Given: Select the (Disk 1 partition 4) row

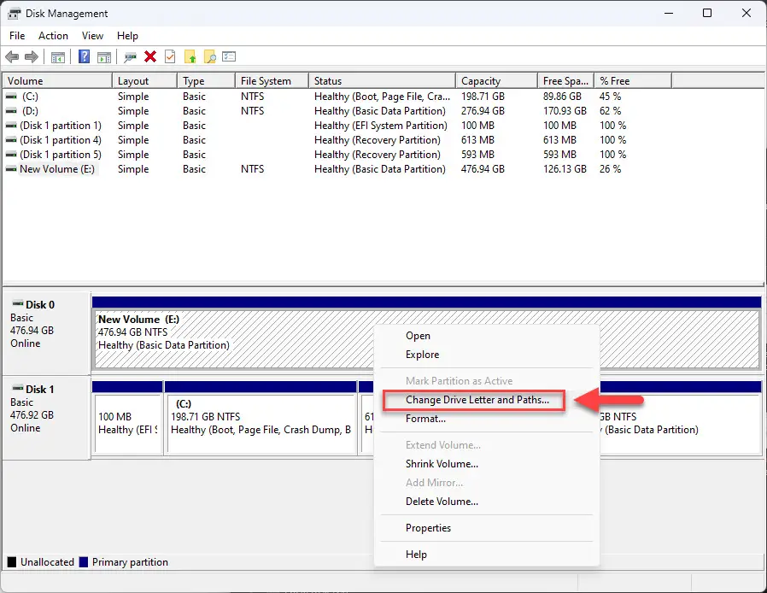Looking at the screenshot, I should tap(337, 140).
